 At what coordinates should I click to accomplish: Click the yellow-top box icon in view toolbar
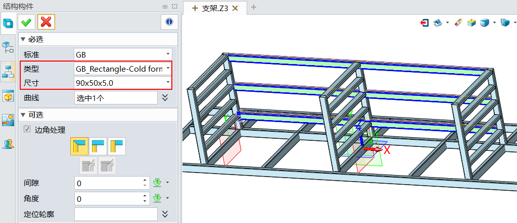coord(471,23)
